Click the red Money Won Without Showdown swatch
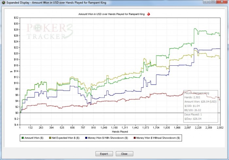Viewport: 229px width, 160px height. tap(135, 138)
